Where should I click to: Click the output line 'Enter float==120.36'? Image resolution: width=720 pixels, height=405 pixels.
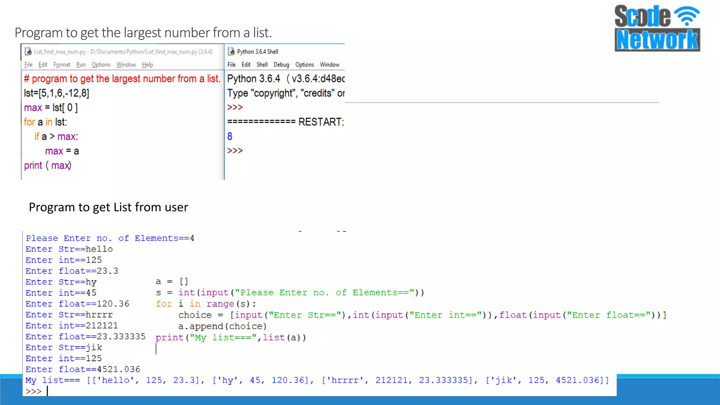point(77,303)
